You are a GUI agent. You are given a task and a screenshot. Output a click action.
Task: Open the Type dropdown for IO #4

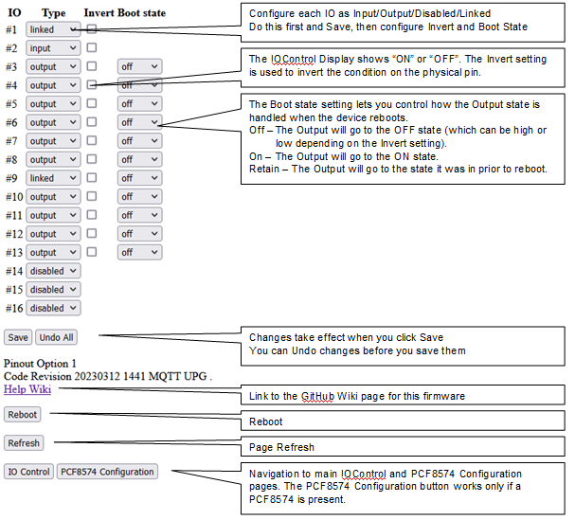[x=53, y=85]
